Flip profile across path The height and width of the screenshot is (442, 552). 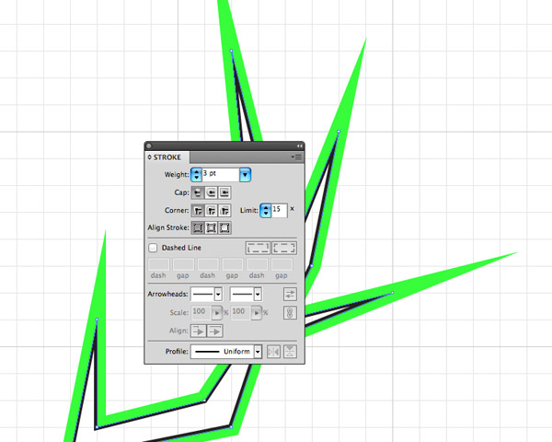click(290, 352)
